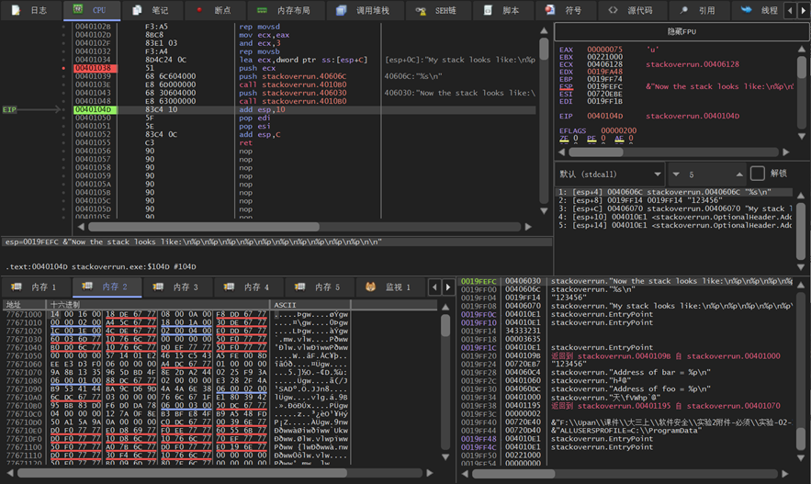The width and height of the screenshot is (811, 484).
Task: Switch to the 符号 (Symbols) tab
Action: tap(564, 10)
